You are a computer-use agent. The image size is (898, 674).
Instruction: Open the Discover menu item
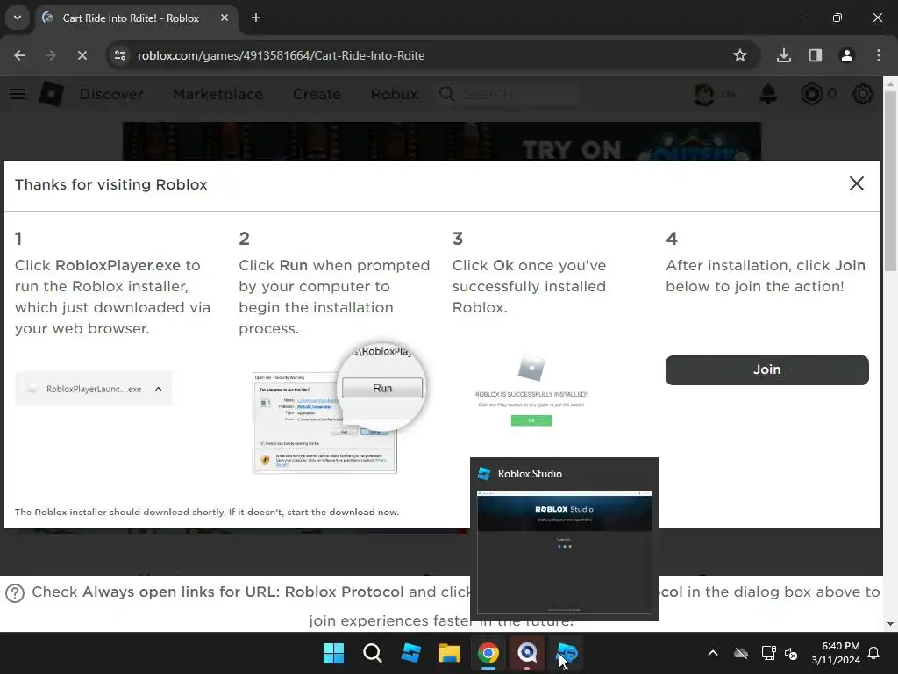(111, 94)
